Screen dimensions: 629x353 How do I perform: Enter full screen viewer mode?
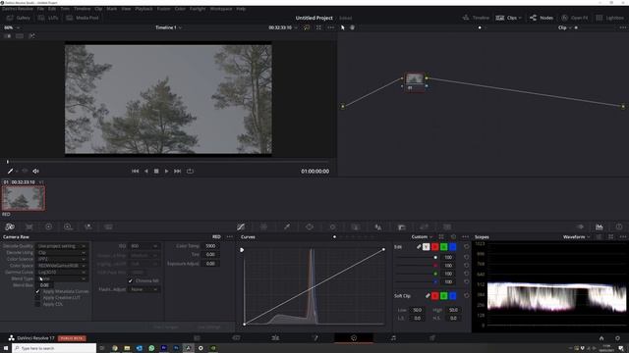[318, 27]
